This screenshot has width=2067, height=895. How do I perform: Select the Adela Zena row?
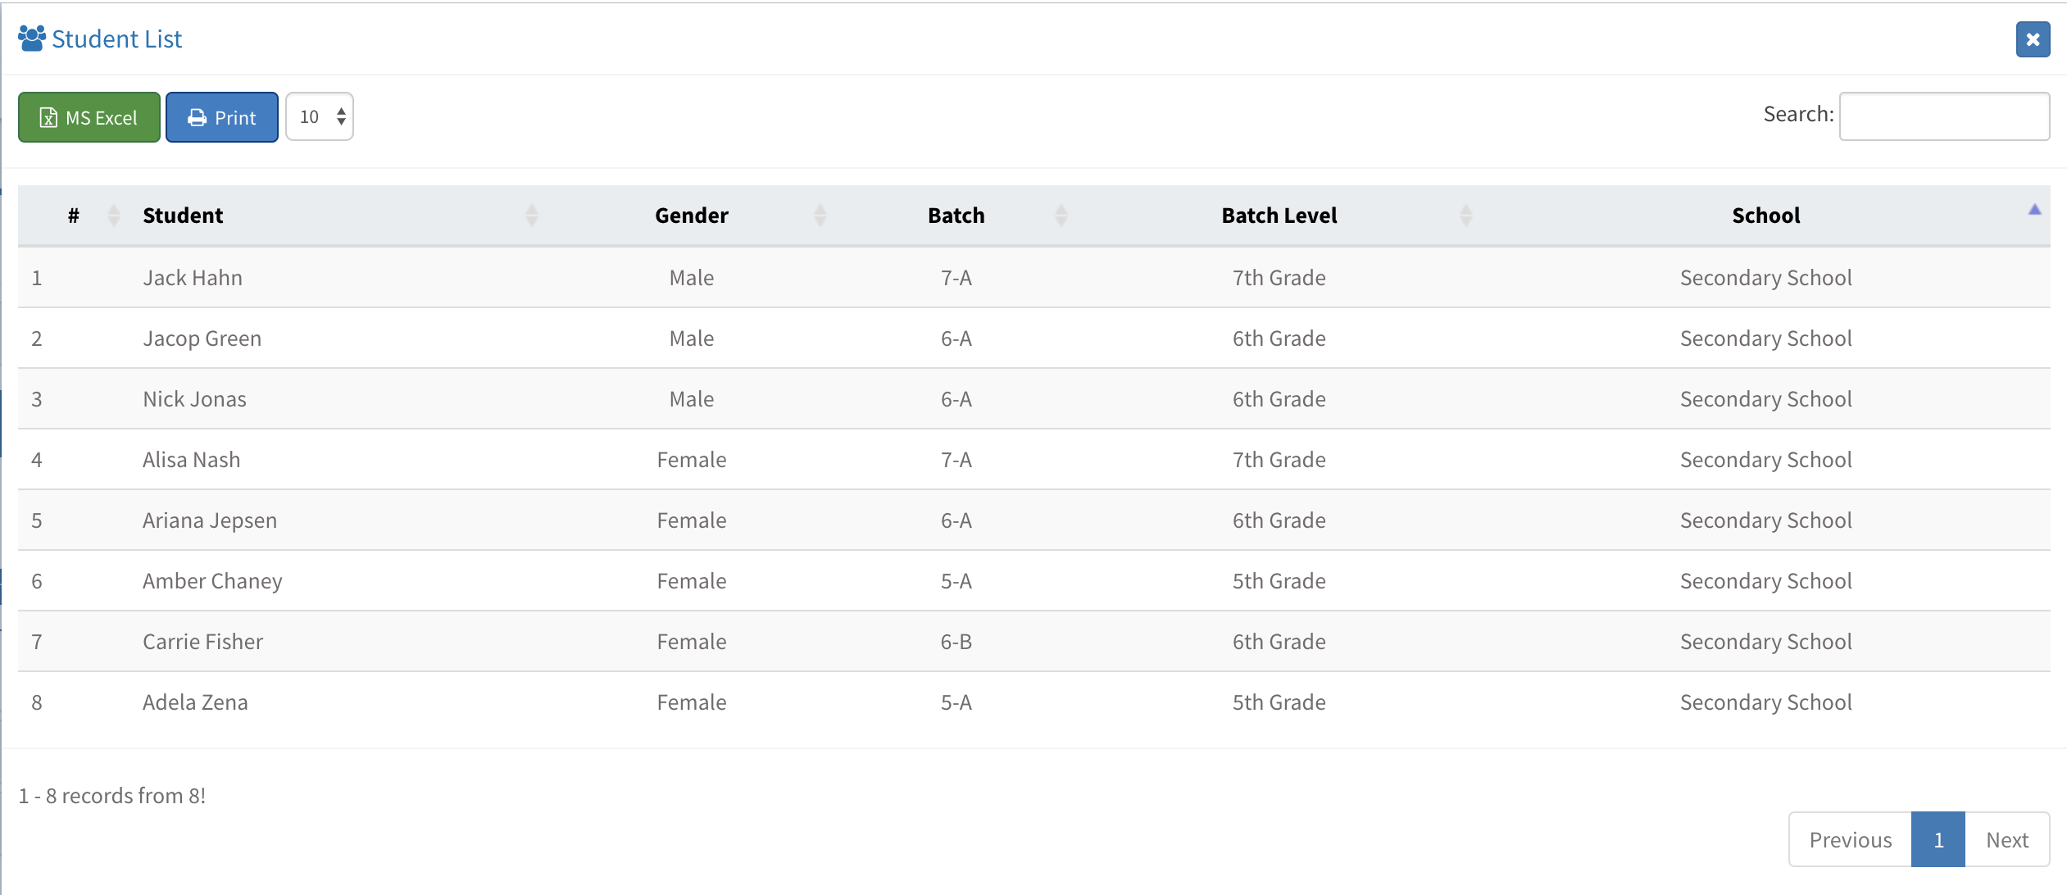click(1034, 702)
